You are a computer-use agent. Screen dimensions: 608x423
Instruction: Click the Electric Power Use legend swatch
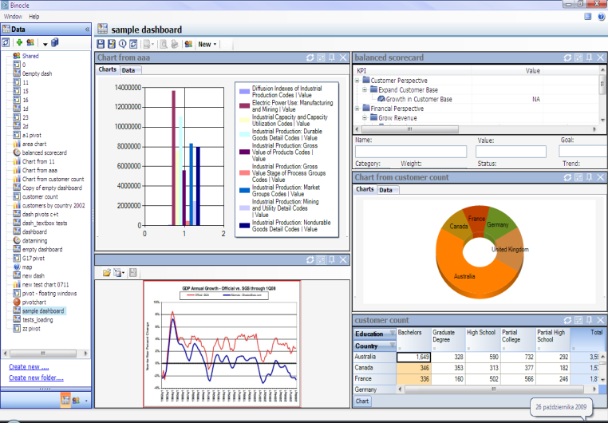coord(244,106)
